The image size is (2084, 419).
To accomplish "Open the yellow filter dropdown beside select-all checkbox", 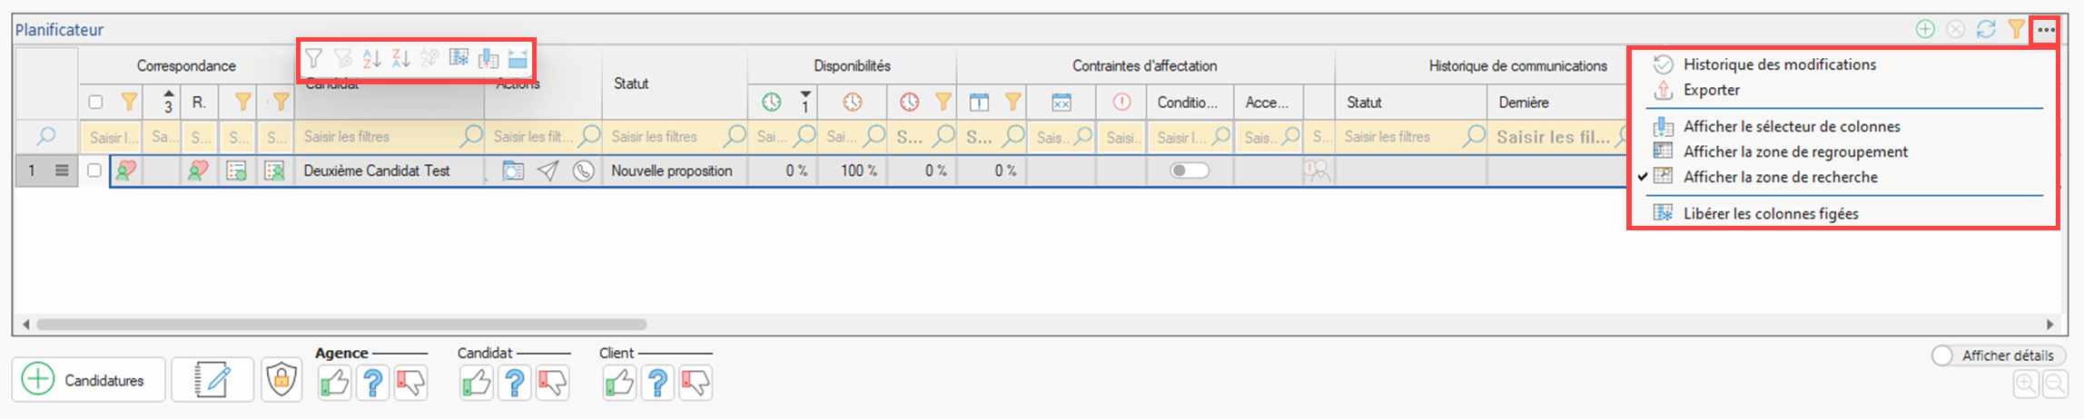I will 129,102.
